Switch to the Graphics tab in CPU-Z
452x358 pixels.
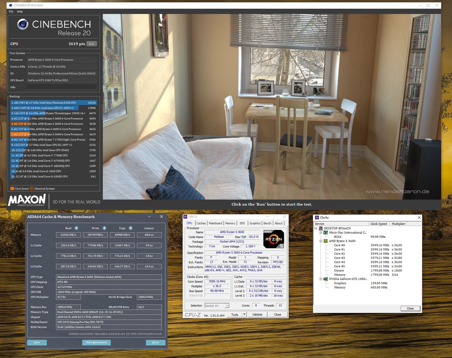(x=255, y=223)
